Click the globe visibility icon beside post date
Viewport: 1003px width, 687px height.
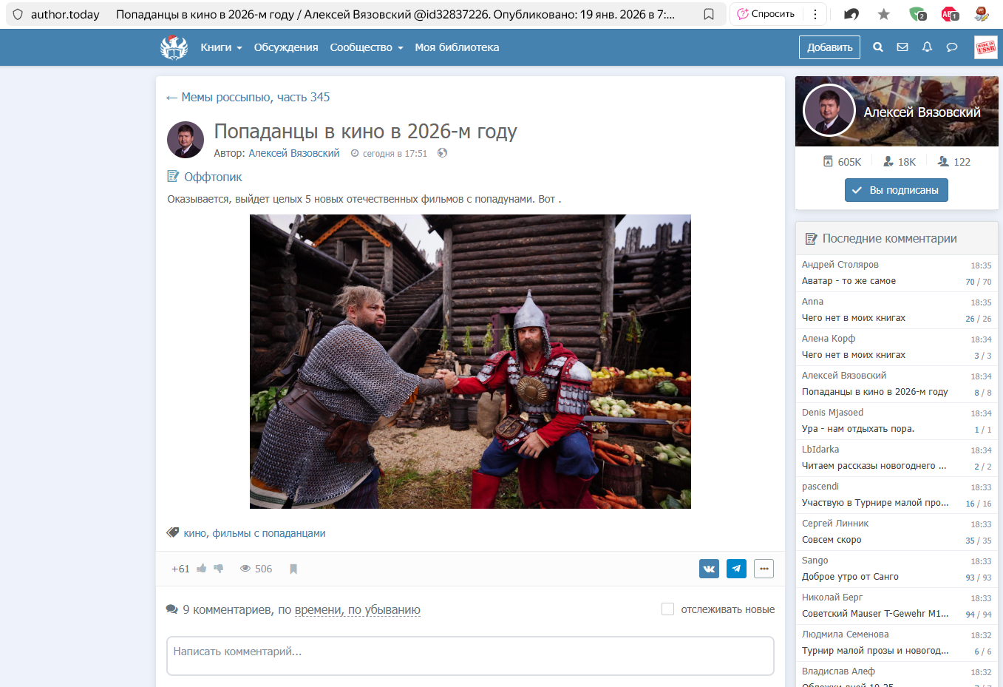point(442,153)
